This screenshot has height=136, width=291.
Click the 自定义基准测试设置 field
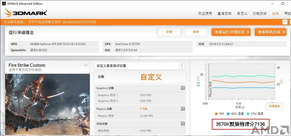click(x=140, y=66)
